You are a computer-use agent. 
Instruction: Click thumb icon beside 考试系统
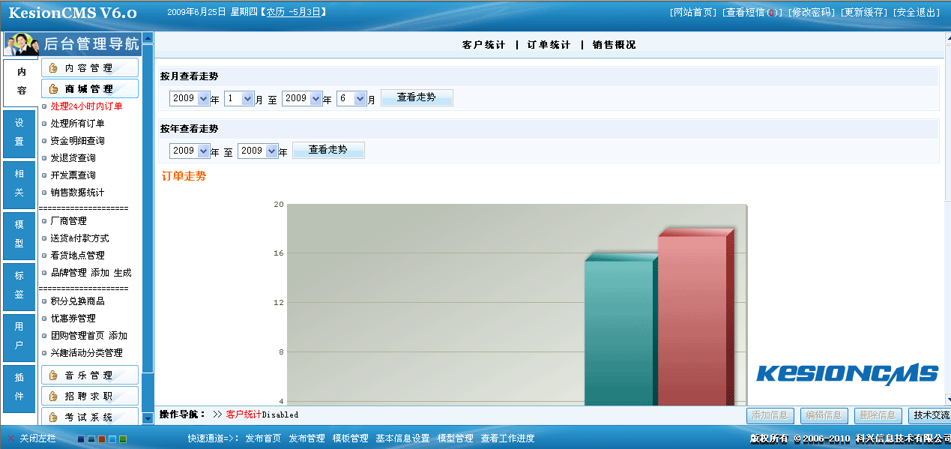click(53, 417)
